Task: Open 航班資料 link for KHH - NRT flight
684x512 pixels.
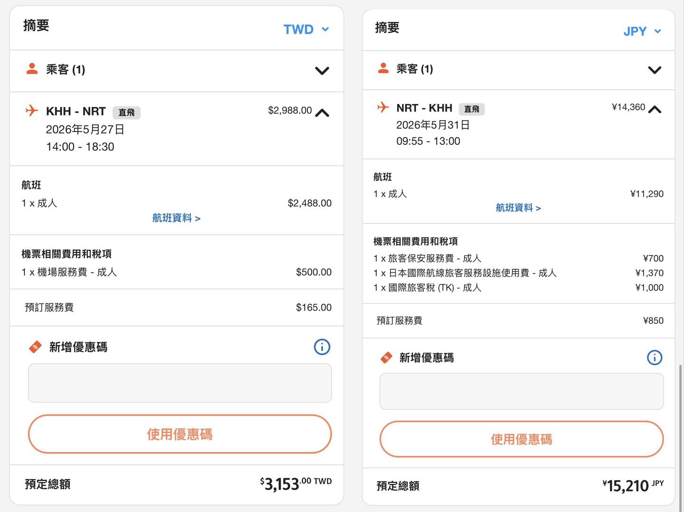Action: [176, 218]
